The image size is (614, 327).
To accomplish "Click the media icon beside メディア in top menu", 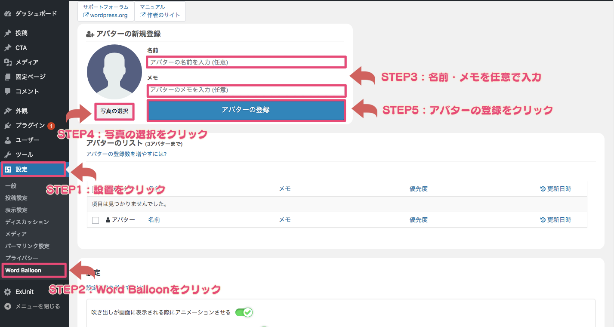I will click(7, 62).
